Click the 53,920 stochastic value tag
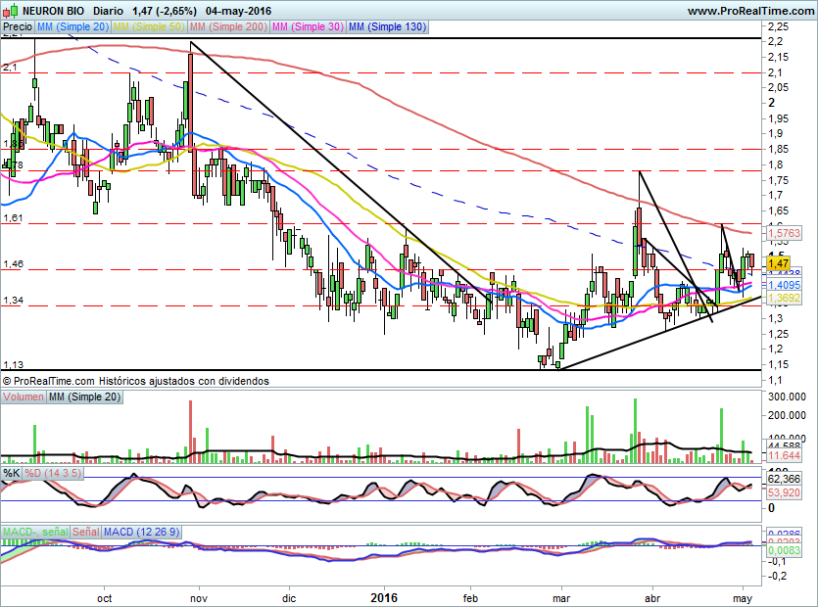 point(784,492)
